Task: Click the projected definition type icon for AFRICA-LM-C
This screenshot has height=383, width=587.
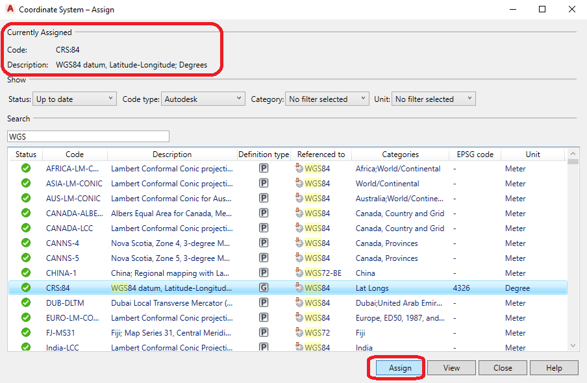Action: [264, 169]
